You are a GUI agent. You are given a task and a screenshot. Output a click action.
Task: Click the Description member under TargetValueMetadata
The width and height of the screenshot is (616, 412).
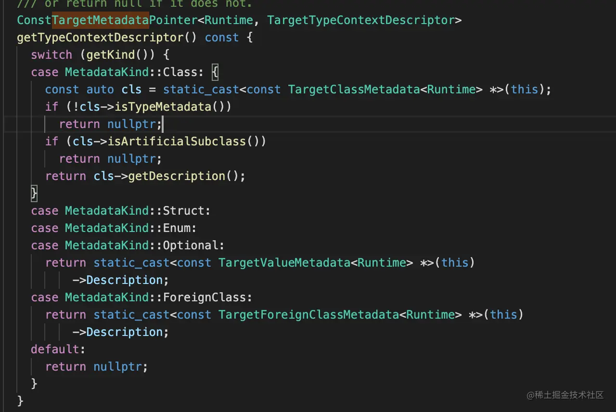[x=124, y=280]
